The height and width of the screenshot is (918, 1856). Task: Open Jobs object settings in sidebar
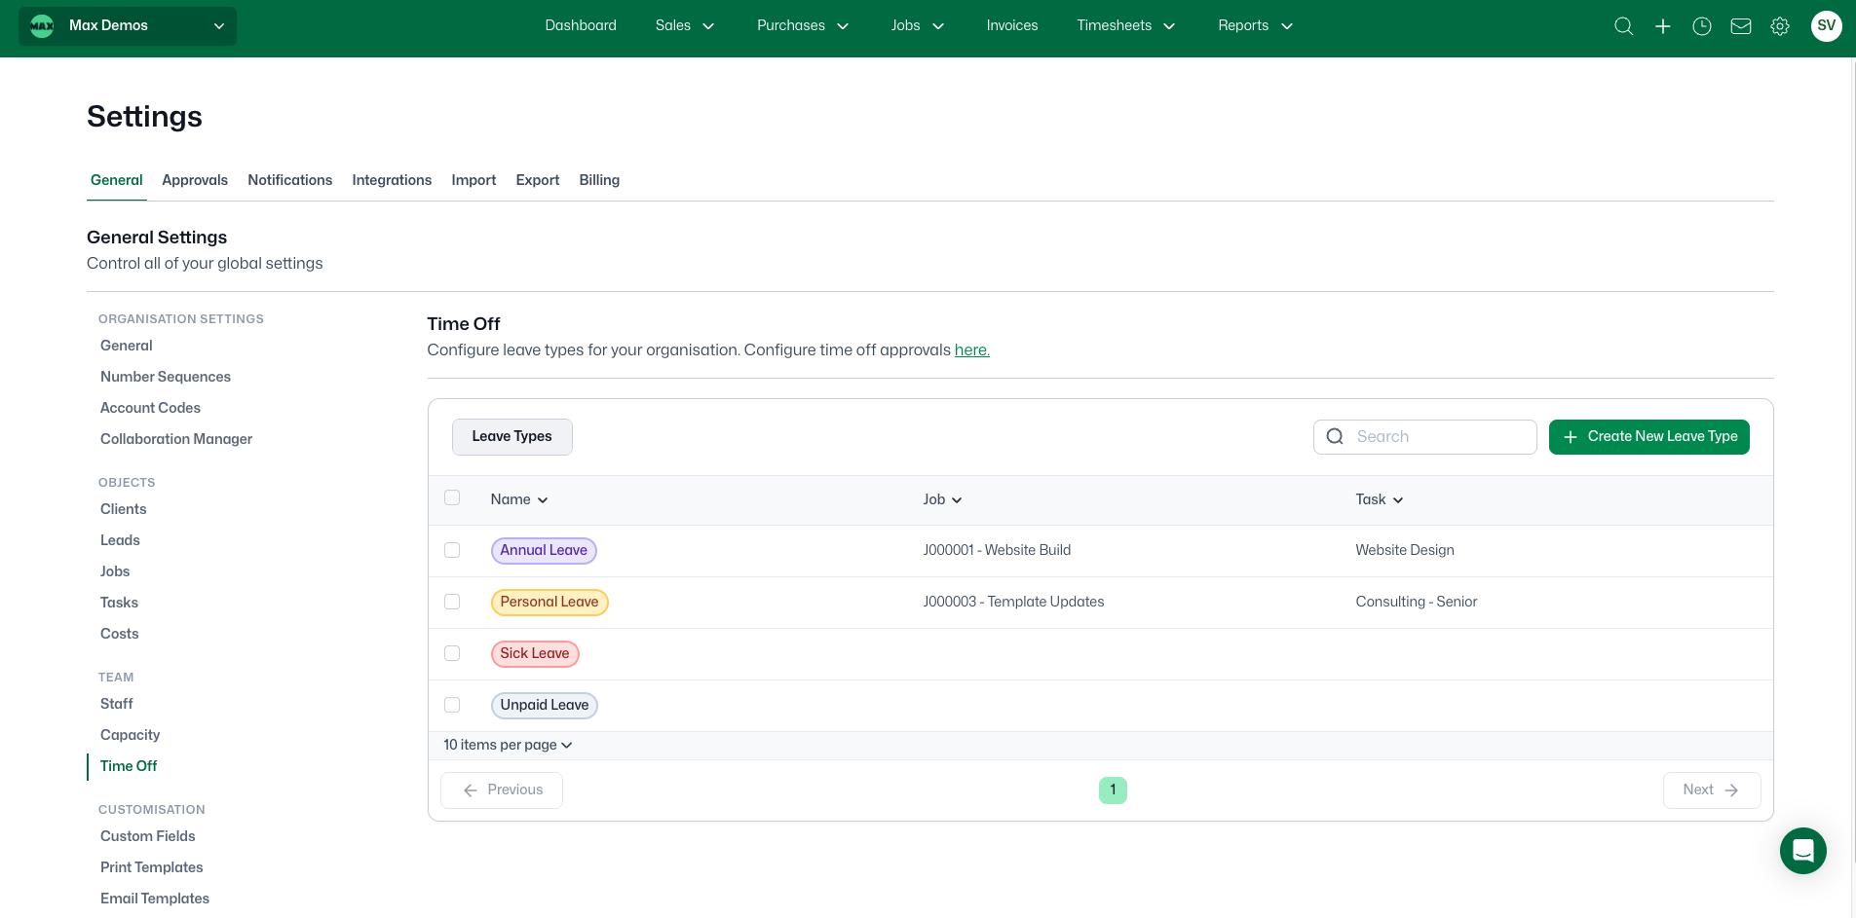click(115, 571)
